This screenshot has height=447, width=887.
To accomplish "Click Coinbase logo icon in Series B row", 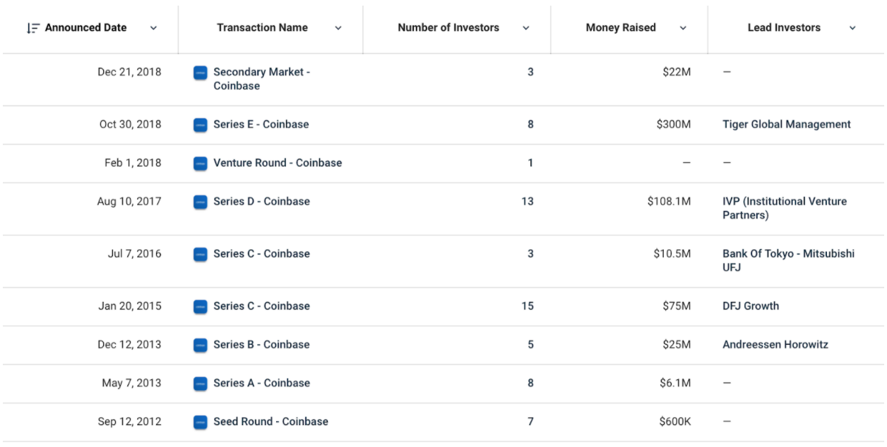I will [201, 345].
